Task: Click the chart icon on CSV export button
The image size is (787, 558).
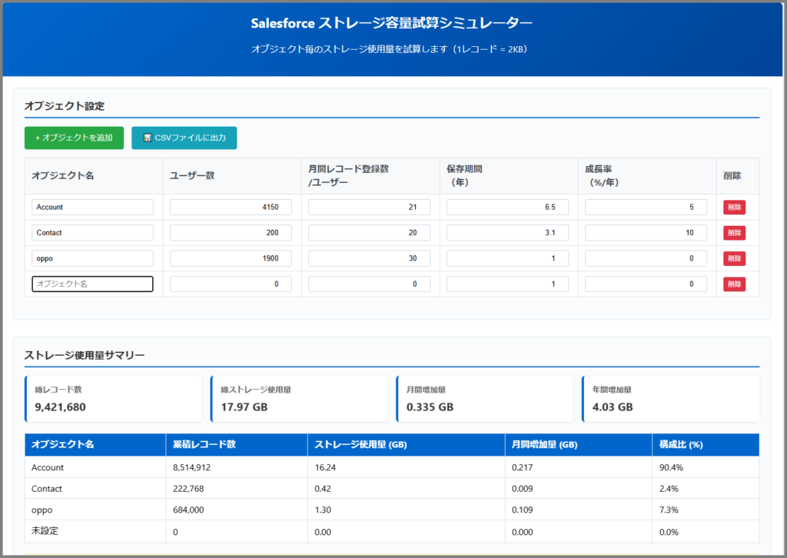Action: point(148,138)
